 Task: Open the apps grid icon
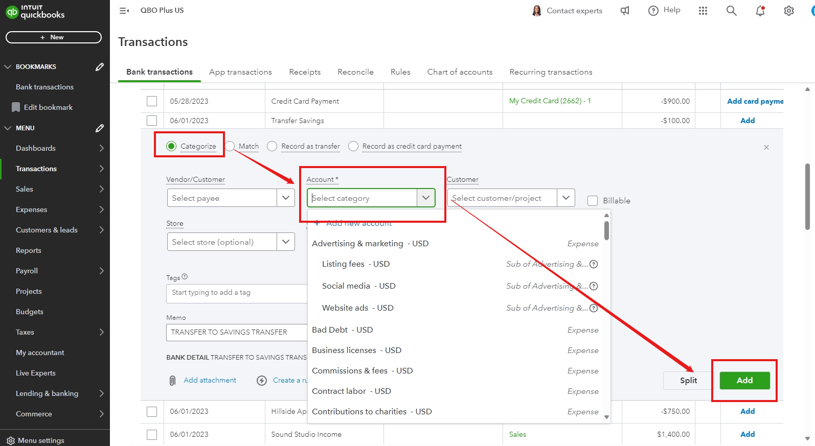703,11
